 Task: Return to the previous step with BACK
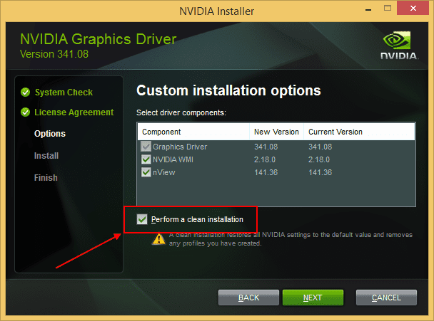(x=248, y=298)
